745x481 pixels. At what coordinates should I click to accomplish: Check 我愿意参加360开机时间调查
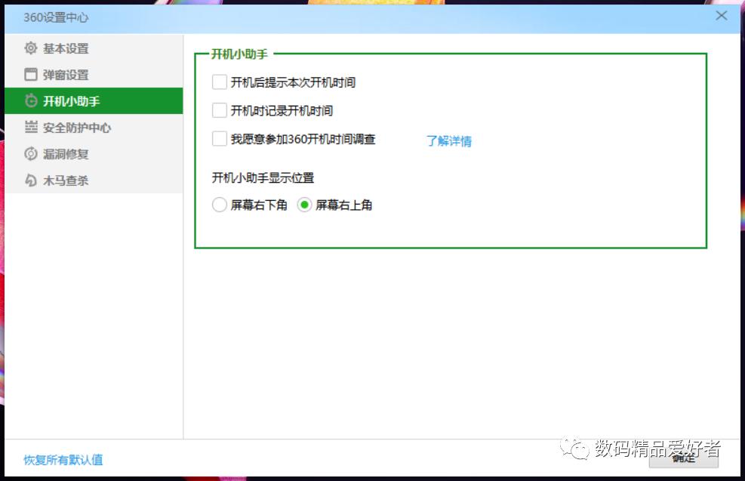click(x=219, y=140)
